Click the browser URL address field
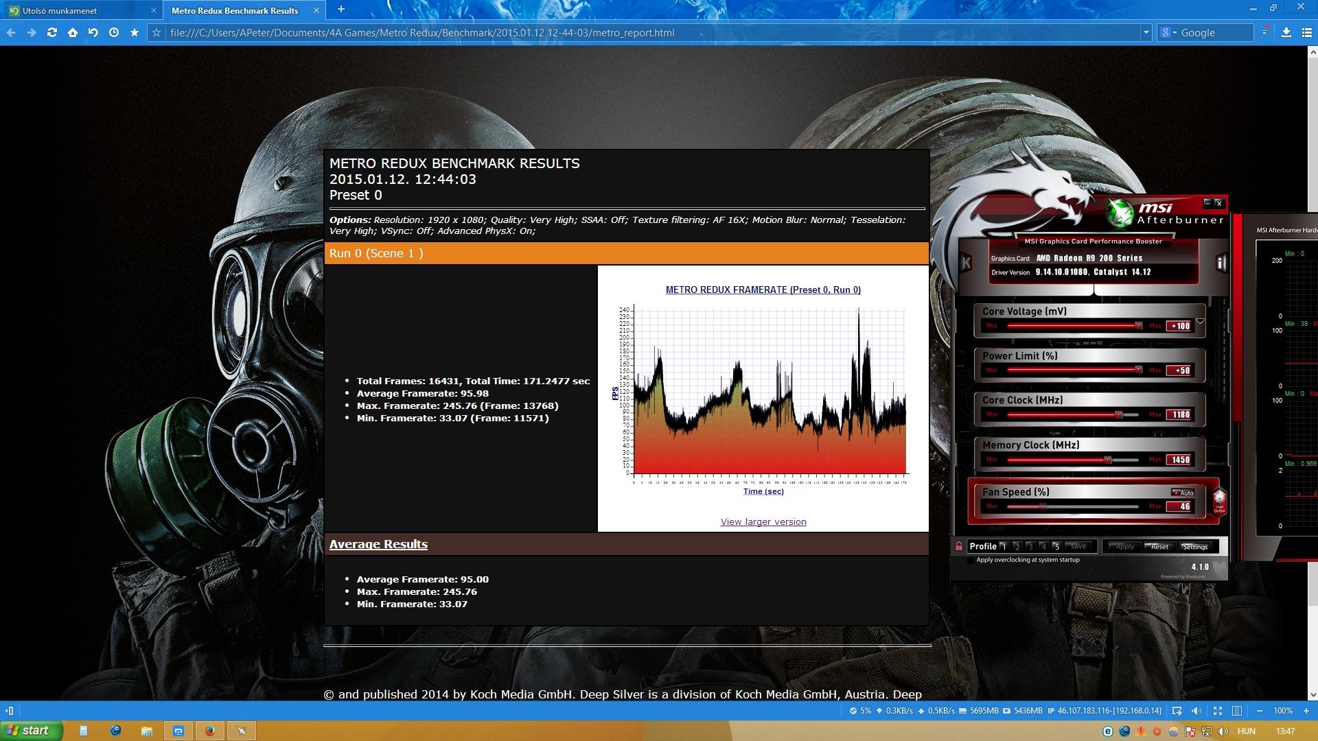The height and width of the screenshot is (741, 1318). (x=652, y=33)
